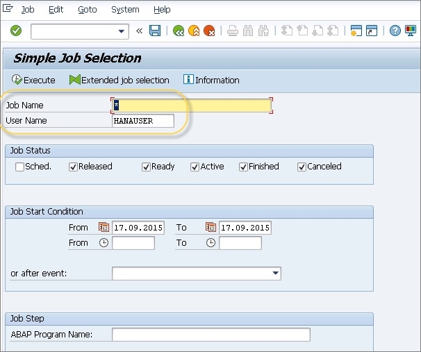Click the Save diskette icon

155,31
